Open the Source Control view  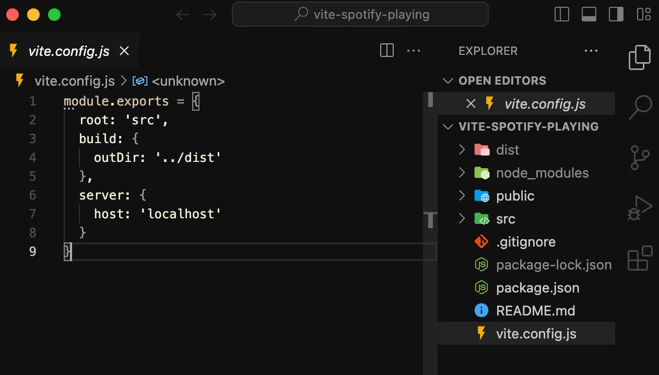(x=640, y=157)
